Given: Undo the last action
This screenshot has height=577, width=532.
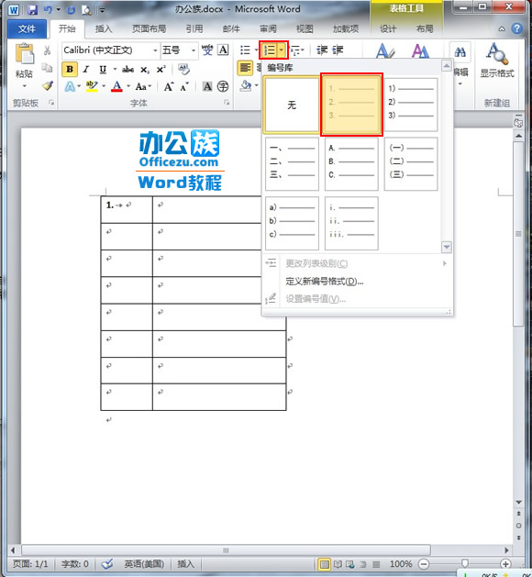Looking at the screenshot, I should (x=48, y=10).
